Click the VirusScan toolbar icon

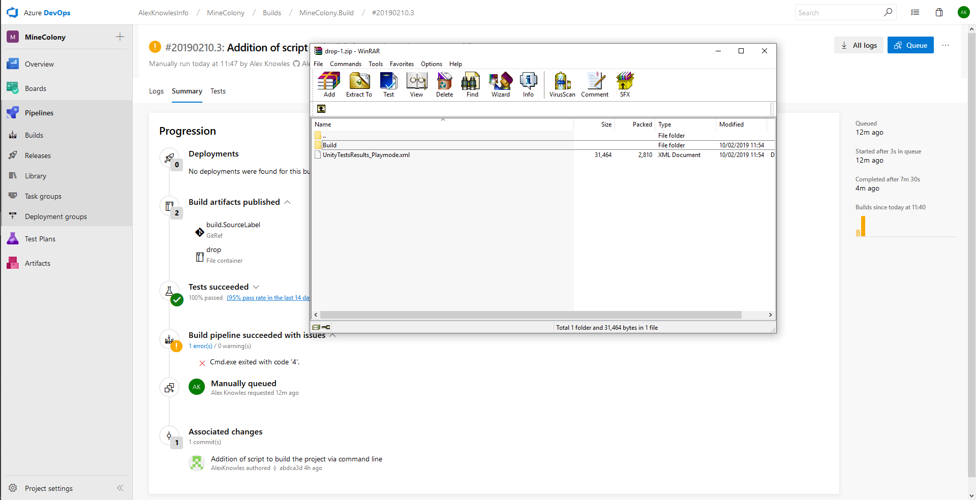[562, 84]
